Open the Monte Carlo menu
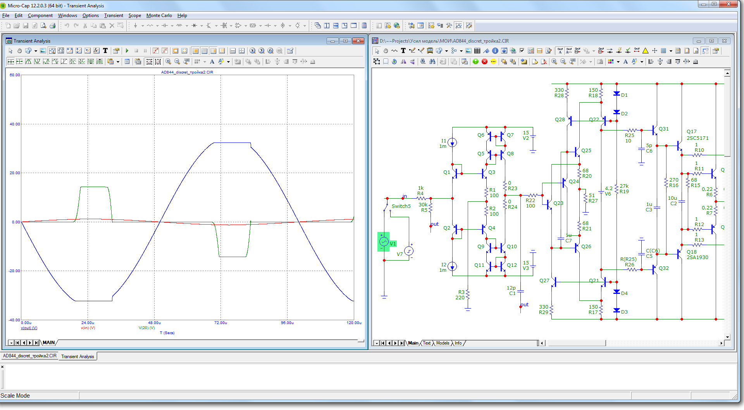This screenshot has height=410, width=744. [x=159, y=15]
